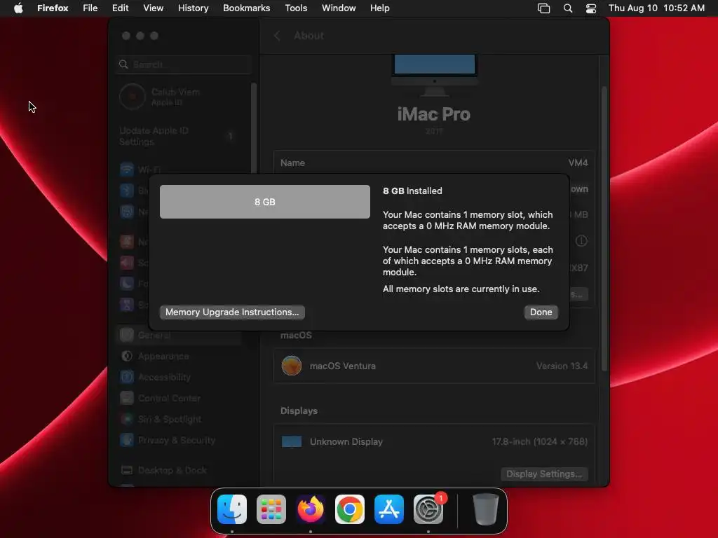718x538 pixels.
Task: Click the Done button in memory dialog
Action: pyautogui.click(x=541, y=312)
